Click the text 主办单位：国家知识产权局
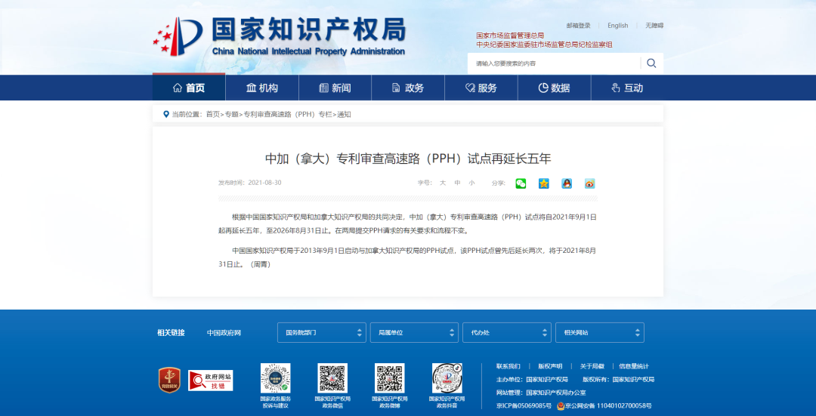This screenshot has width=816, height=416. pyautogui.click(x=532, y=380)
